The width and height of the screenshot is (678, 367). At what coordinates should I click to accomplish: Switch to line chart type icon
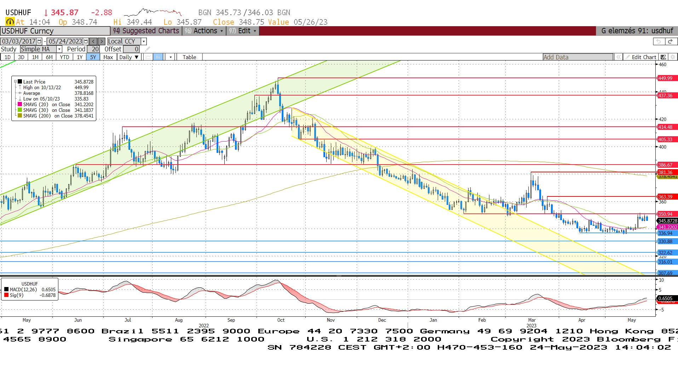148,57
